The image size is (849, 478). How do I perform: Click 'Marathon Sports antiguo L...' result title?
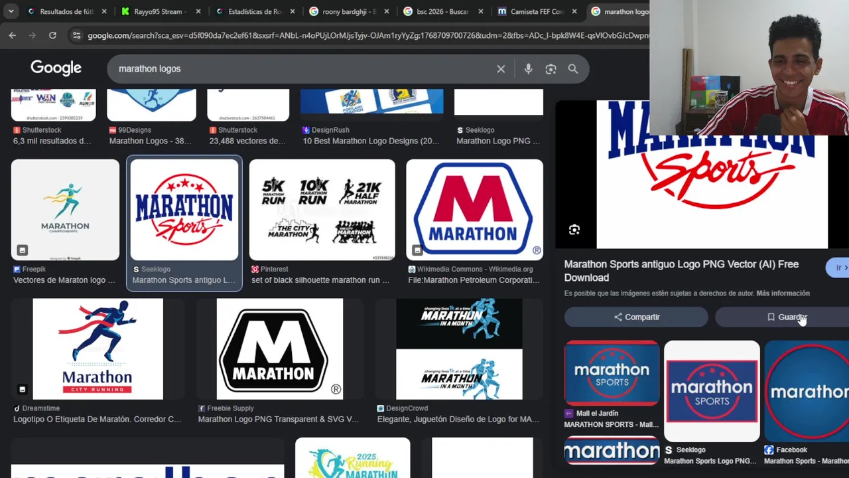pyautogui.click(x=184, y=280)
